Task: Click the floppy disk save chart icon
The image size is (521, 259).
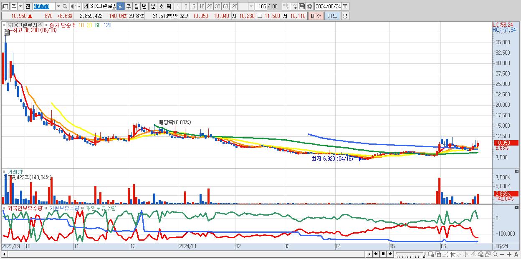Action: (x=302, y=6)
